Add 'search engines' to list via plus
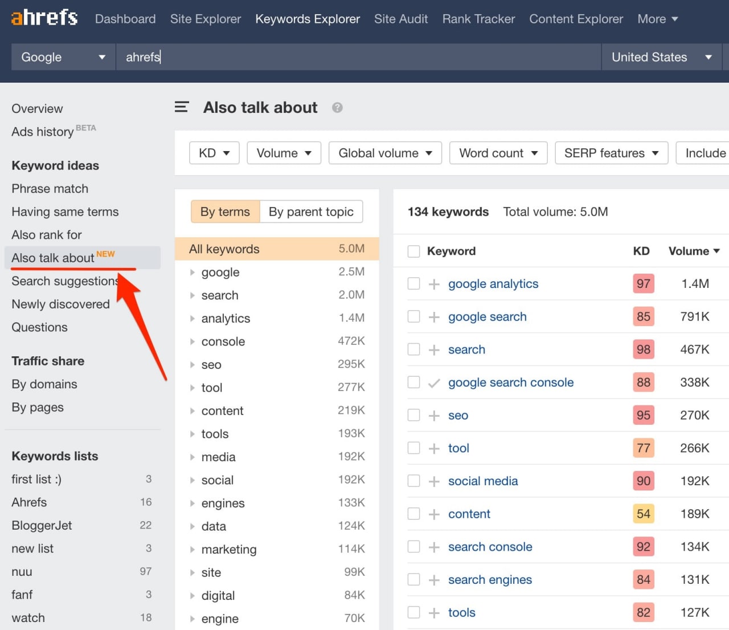Screen dimensions: 729x630 click(434, 580)
